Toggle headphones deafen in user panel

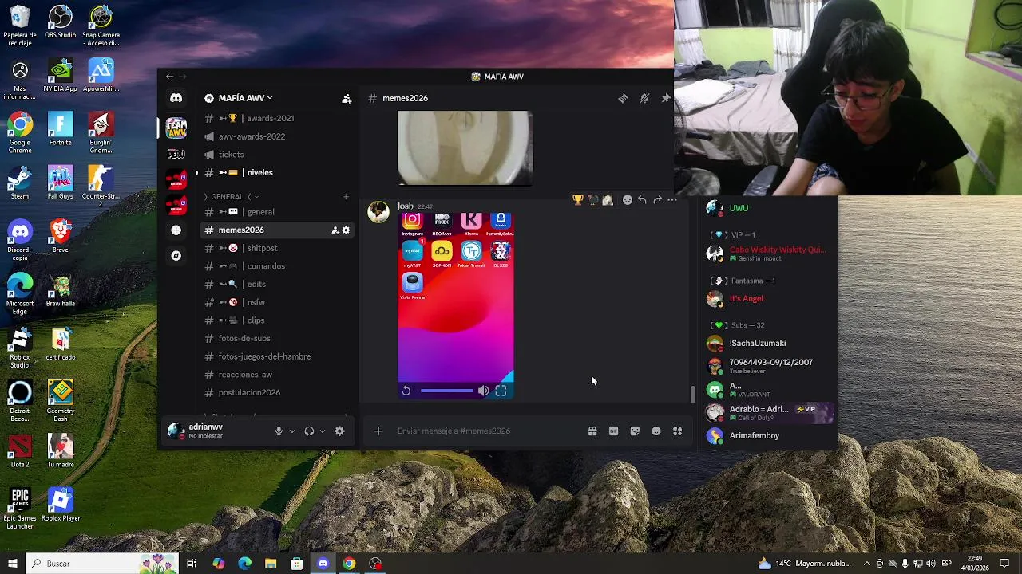tap(309, 431)
